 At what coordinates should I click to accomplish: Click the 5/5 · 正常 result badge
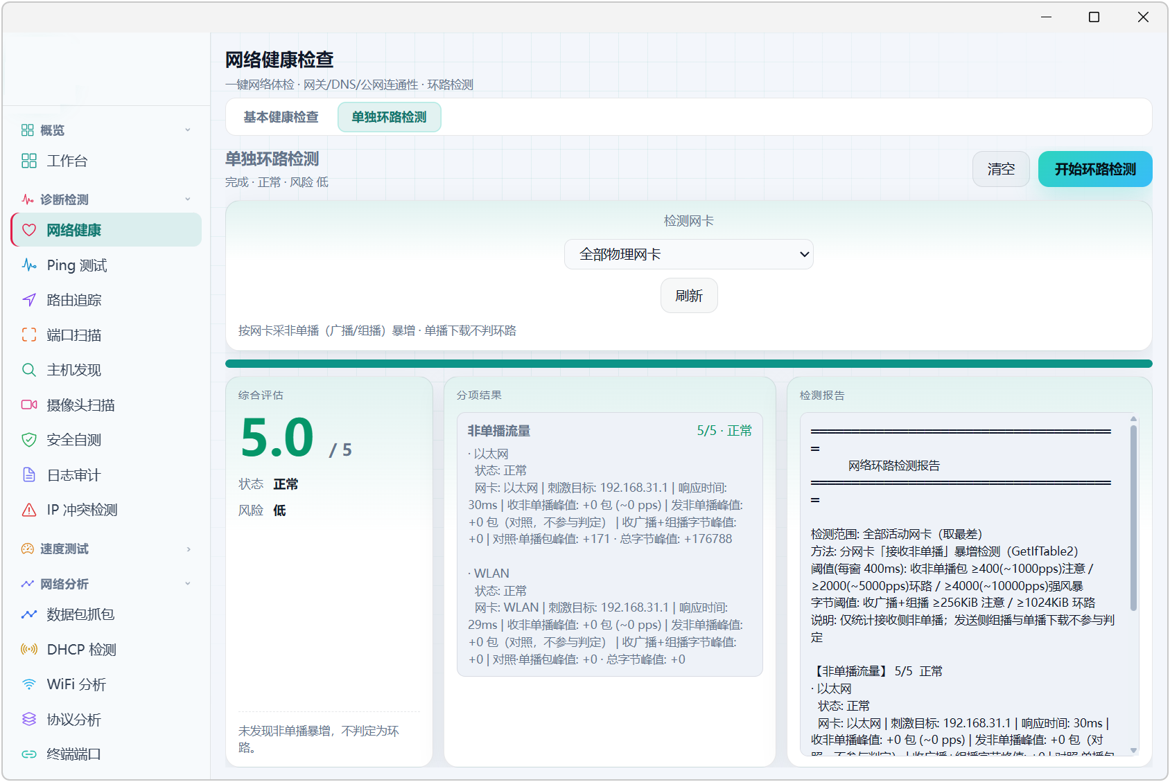click(724, 431)
